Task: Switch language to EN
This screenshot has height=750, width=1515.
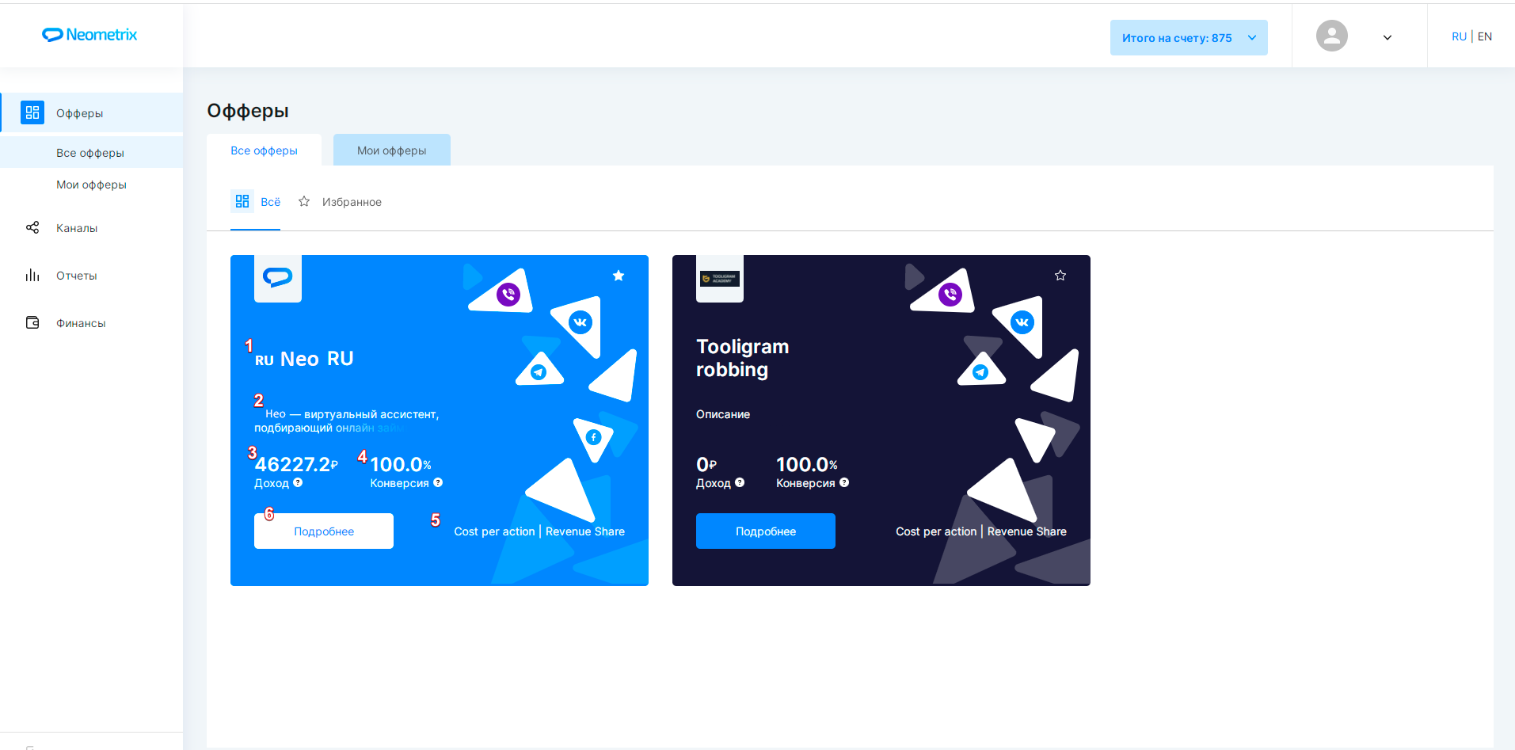Action: click(1485, 36)
